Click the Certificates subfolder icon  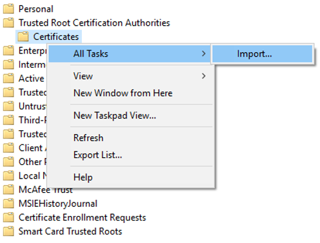pos(23,37)
